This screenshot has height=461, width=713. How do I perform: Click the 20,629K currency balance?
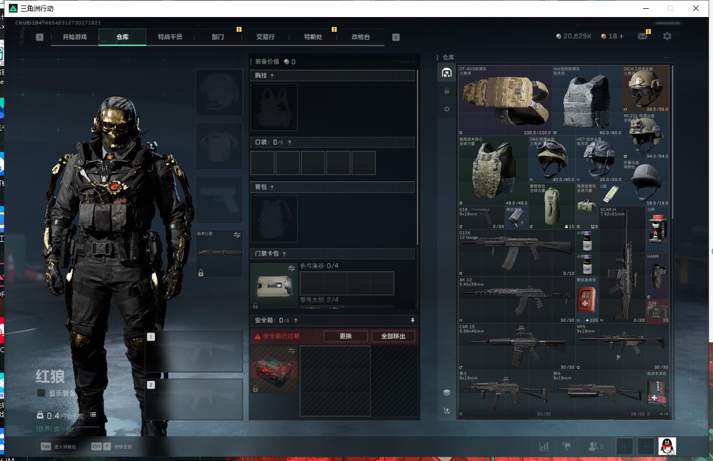574,36
